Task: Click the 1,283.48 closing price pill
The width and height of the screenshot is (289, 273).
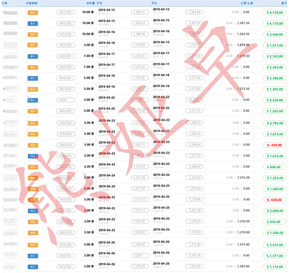Action: (194, 12)
